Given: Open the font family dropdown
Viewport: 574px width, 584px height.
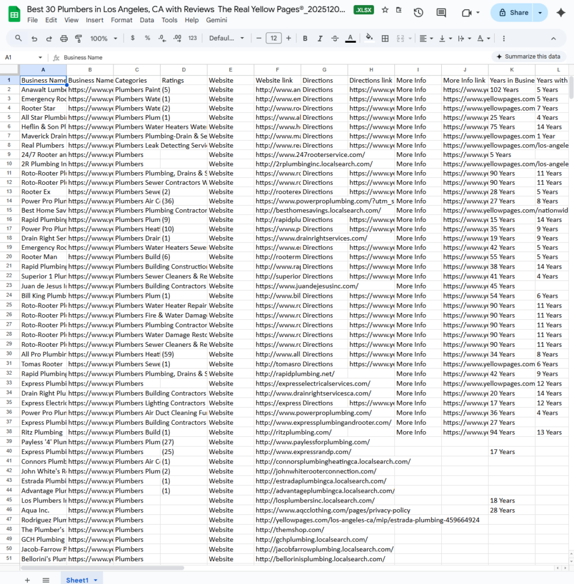Looking at the screenshot, I should pyautogui.click(x=226, y=38).
